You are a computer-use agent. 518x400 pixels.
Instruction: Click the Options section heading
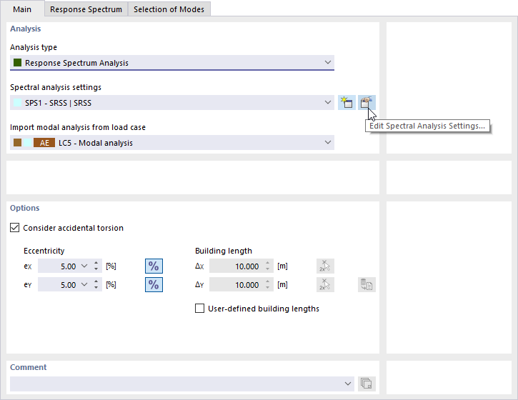(x=25, y=208)
